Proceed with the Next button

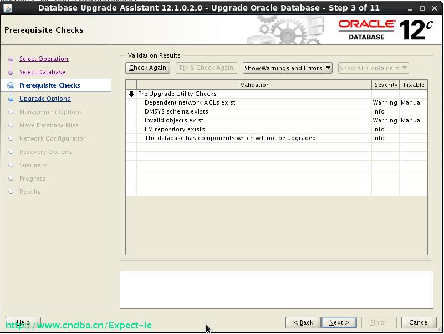(339, 322)
